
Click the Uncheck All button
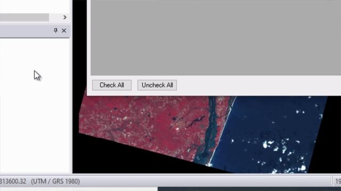coord(157,85)
